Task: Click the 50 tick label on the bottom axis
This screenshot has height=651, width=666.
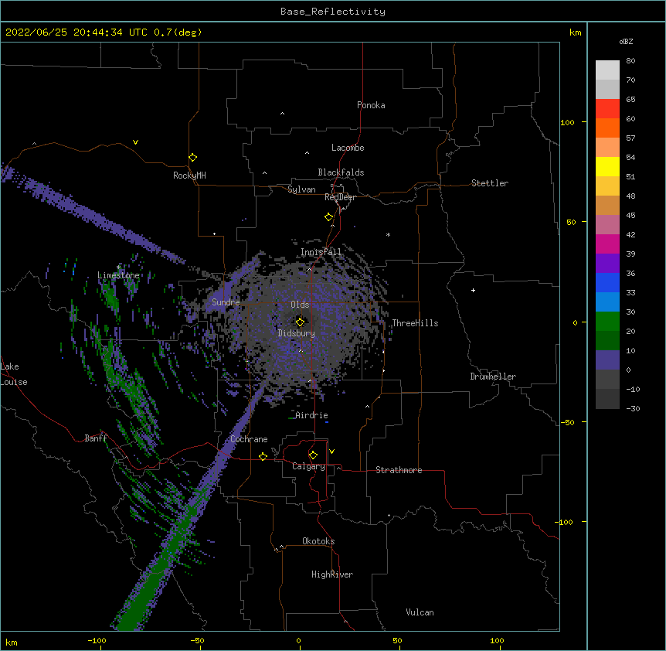Action: pyautogui.click(x=397, y=640)
